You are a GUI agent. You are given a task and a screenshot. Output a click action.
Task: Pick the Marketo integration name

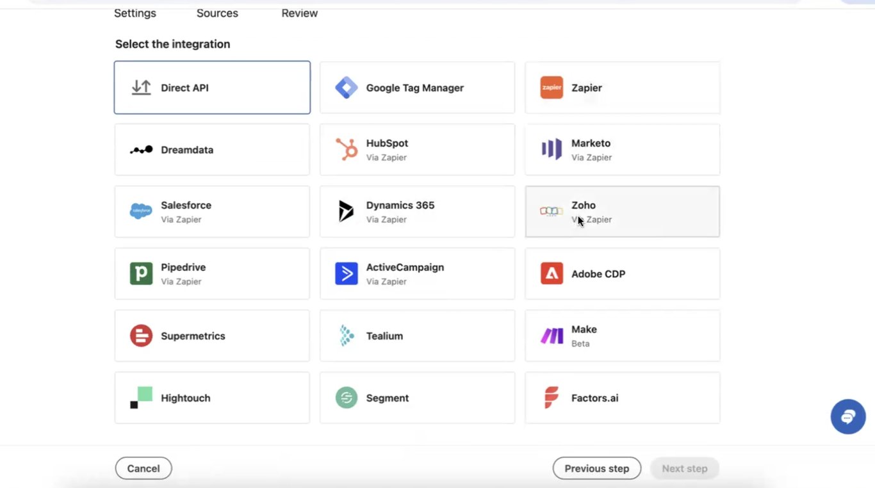pos(591,143)
